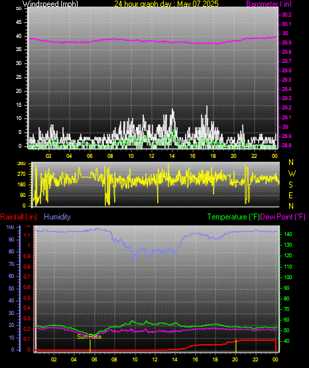Click the 70 humidity axis value

(x=11, y=264)
